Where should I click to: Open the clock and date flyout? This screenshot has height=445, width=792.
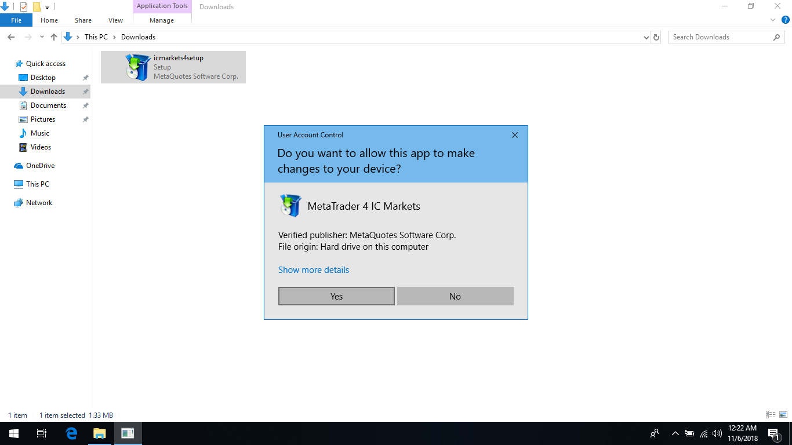(x=743, y=433)
